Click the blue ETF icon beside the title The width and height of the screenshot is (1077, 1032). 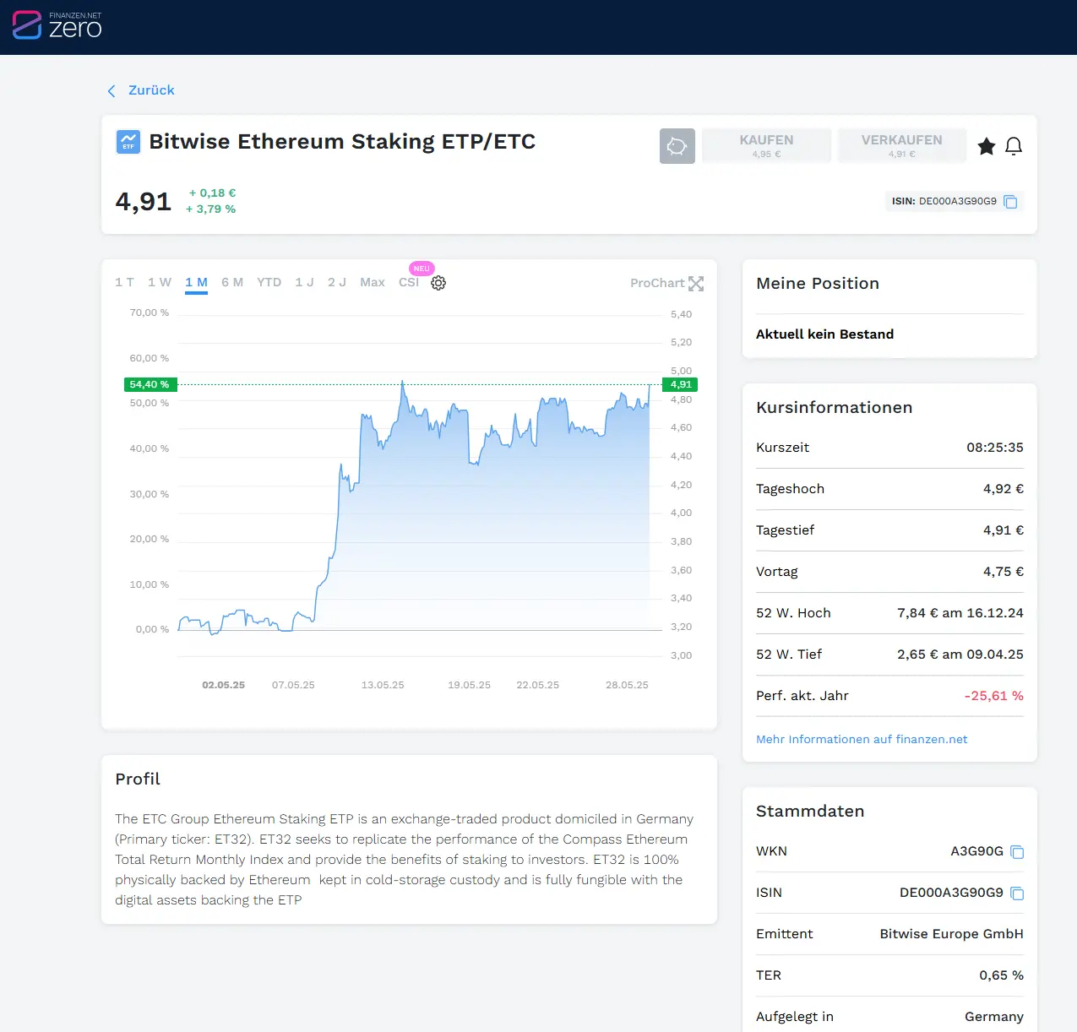pos(128,141)
